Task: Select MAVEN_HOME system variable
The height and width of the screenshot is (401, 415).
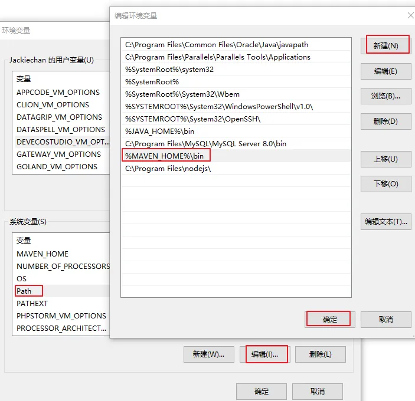Action: [x=43, y=254]
